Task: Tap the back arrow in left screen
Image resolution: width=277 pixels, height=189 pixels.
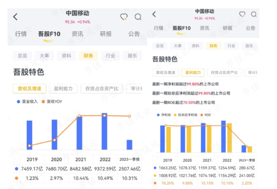Action: [16, 17]
